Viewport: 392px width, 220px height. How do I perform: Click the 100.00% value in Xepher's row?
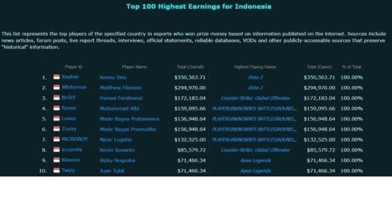352,78
